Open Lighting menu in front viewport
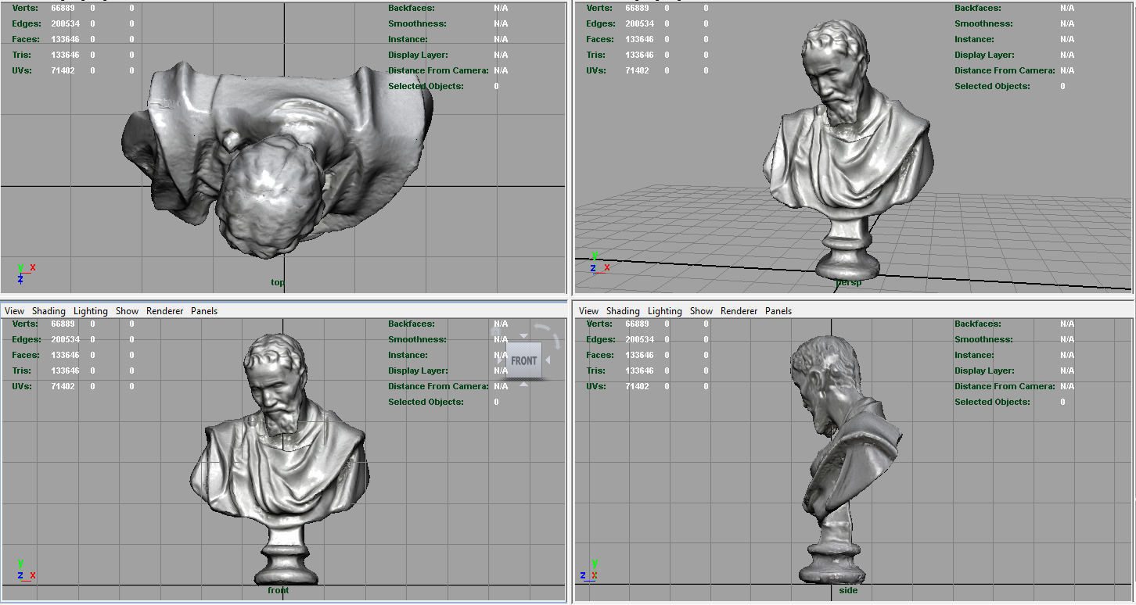This screenshot has width=1136, height=605. [x=91, y=311]
